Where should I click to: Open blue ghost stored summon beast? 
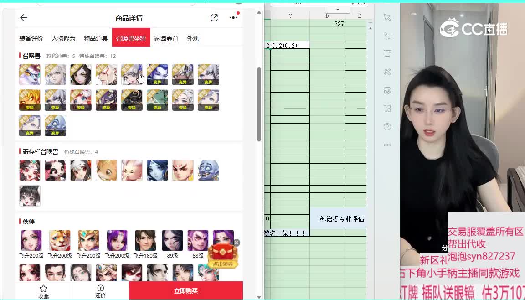point(208,171)
